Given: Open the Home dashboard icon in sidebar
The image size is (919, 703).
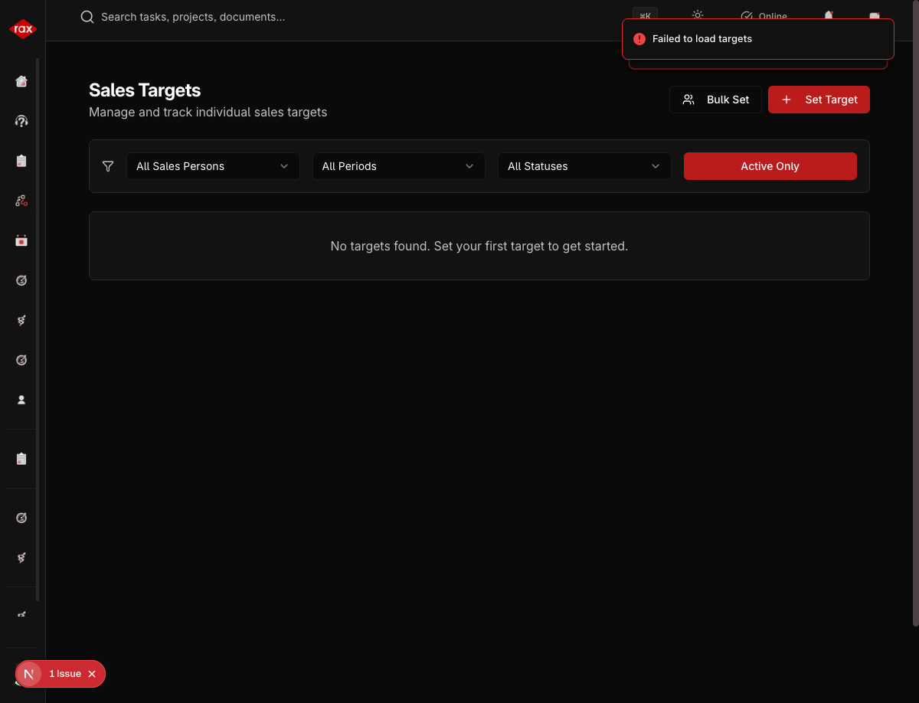Looking at the screenshot, I should tap(21, 80).
